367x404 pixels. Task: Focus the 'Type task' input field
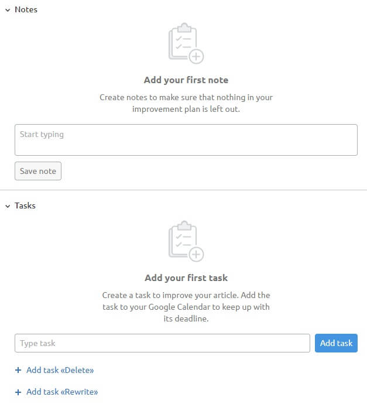(162, 343)
